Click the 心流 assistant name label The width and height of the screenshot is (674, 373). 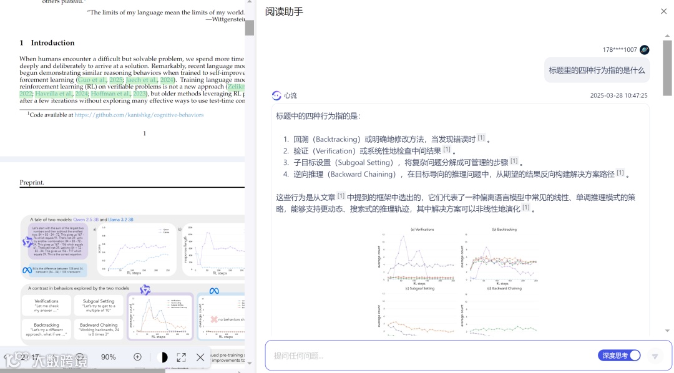coord(290,95)
